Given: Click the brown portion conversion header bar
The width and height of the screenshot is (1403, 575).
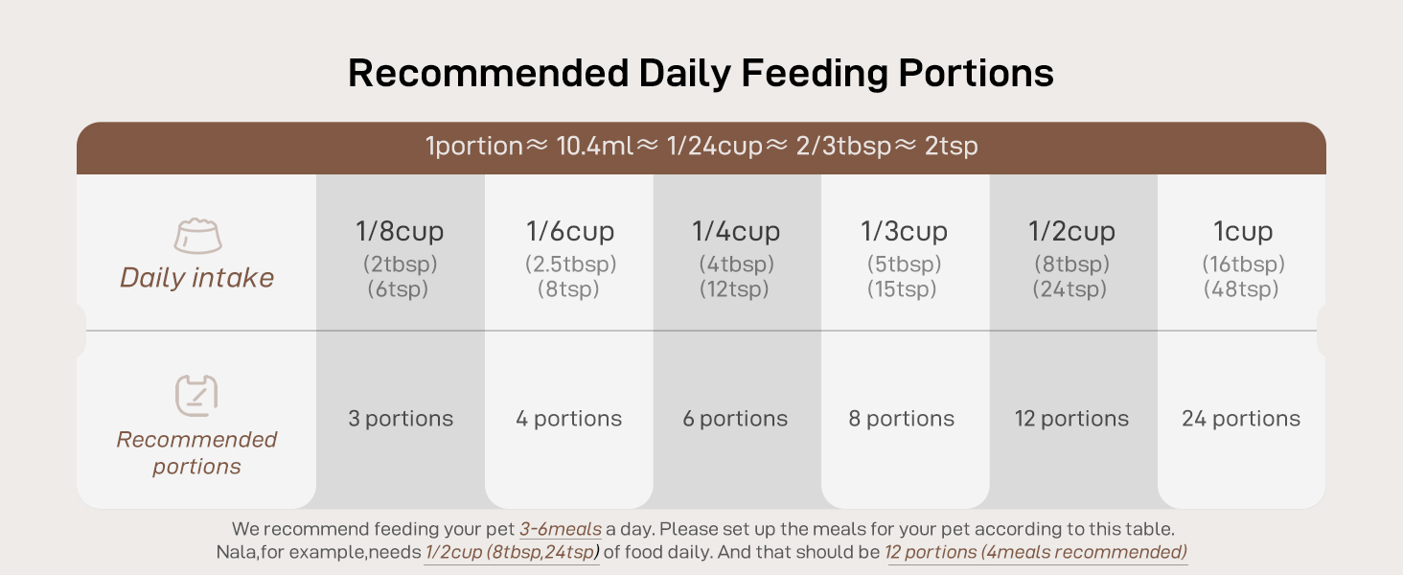Looking at the screenshot, I should point(701,148).
